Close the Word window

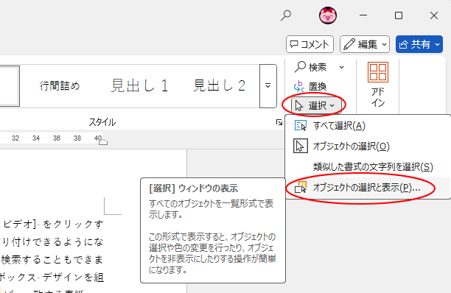tap(434, 15)
